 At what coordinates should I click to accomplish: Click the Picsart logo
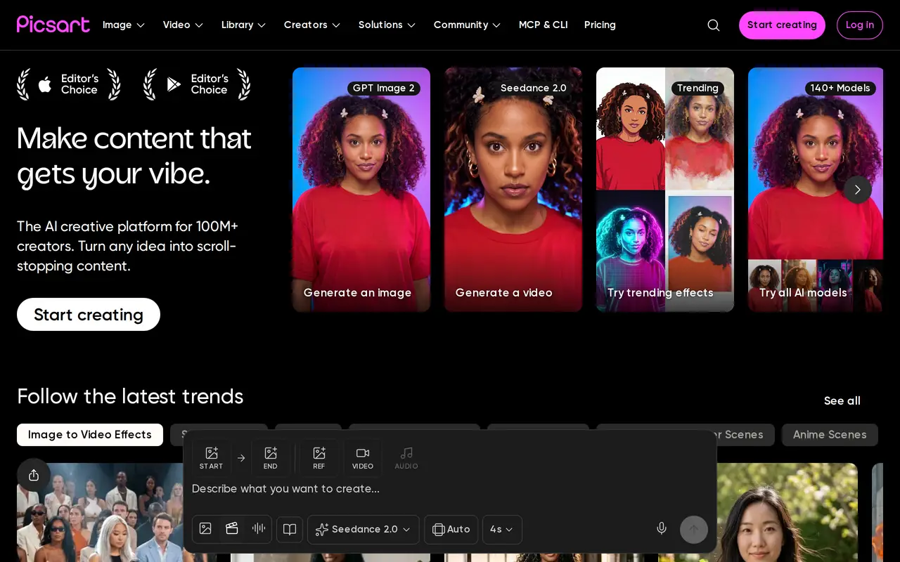(53, 25)
